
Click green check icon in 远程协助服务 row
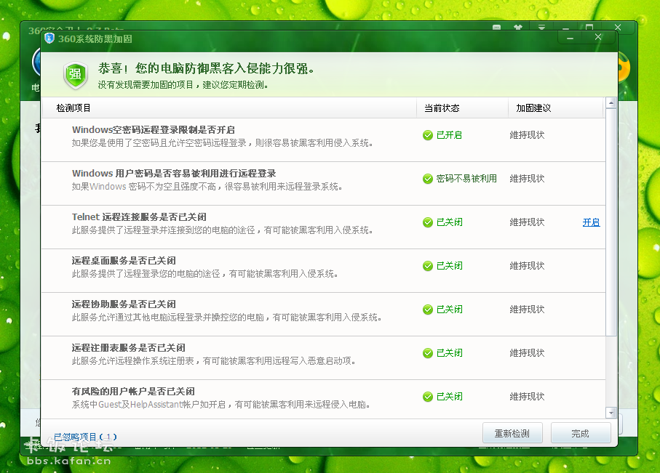(x=428, y=310)
